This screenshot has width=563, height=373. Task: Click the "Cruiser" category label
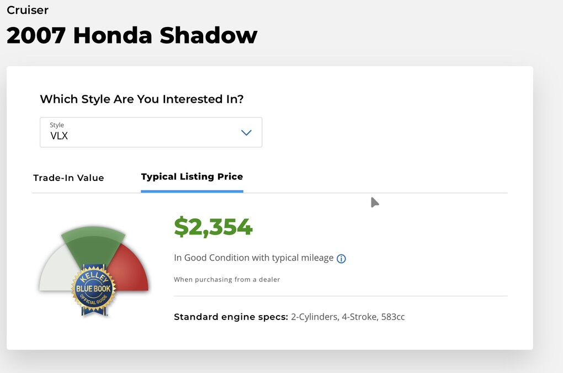coord(28,10)
